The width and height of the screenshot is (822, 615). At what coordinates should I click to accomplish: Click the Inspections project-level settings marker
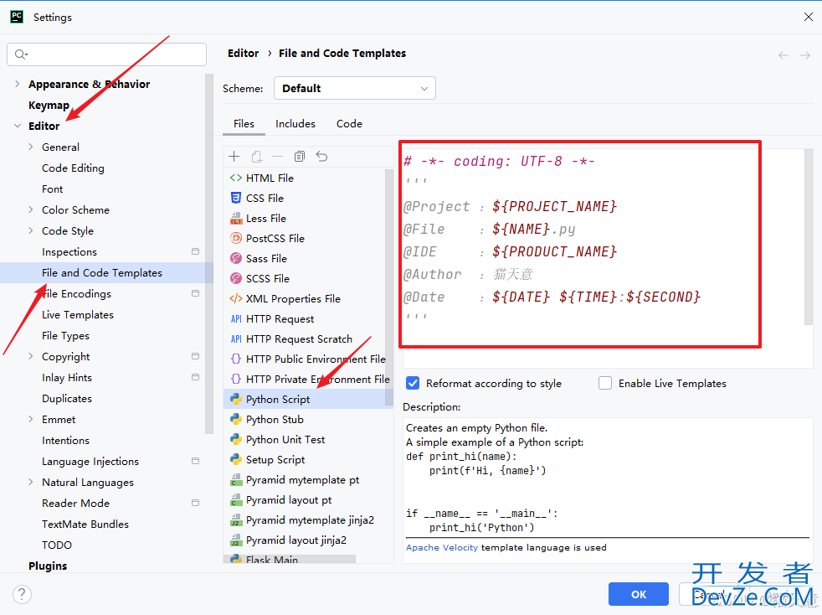(x=196, y=251)
